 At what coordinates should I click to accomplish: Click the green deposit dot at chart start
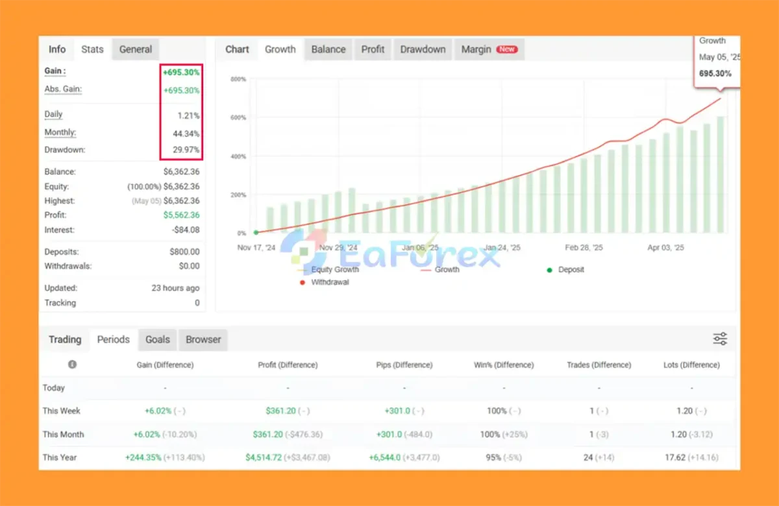click(x=256, y=232)
